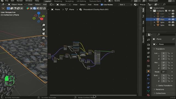Viewport: 176px width, 99px height.
Task: Open the Material properties tab icon
Action: (148, 95)
